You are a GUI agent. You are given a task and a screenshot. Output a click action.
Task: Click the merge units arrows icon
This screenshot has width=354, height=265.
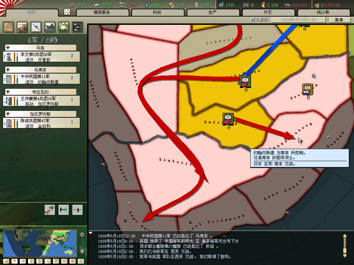pyautogui.click(x=77, y=209)
